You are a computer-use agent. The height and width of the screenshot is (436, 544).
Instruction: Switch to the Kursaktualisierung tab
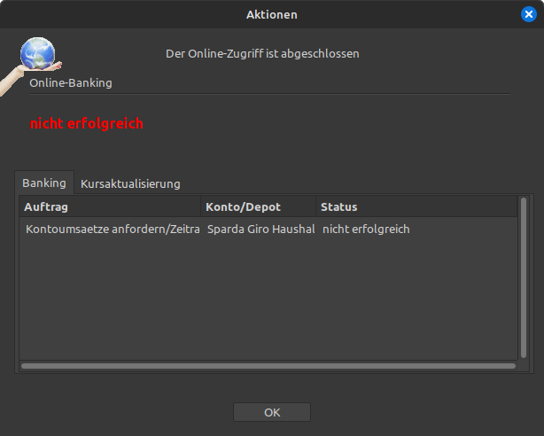(130, 183)
